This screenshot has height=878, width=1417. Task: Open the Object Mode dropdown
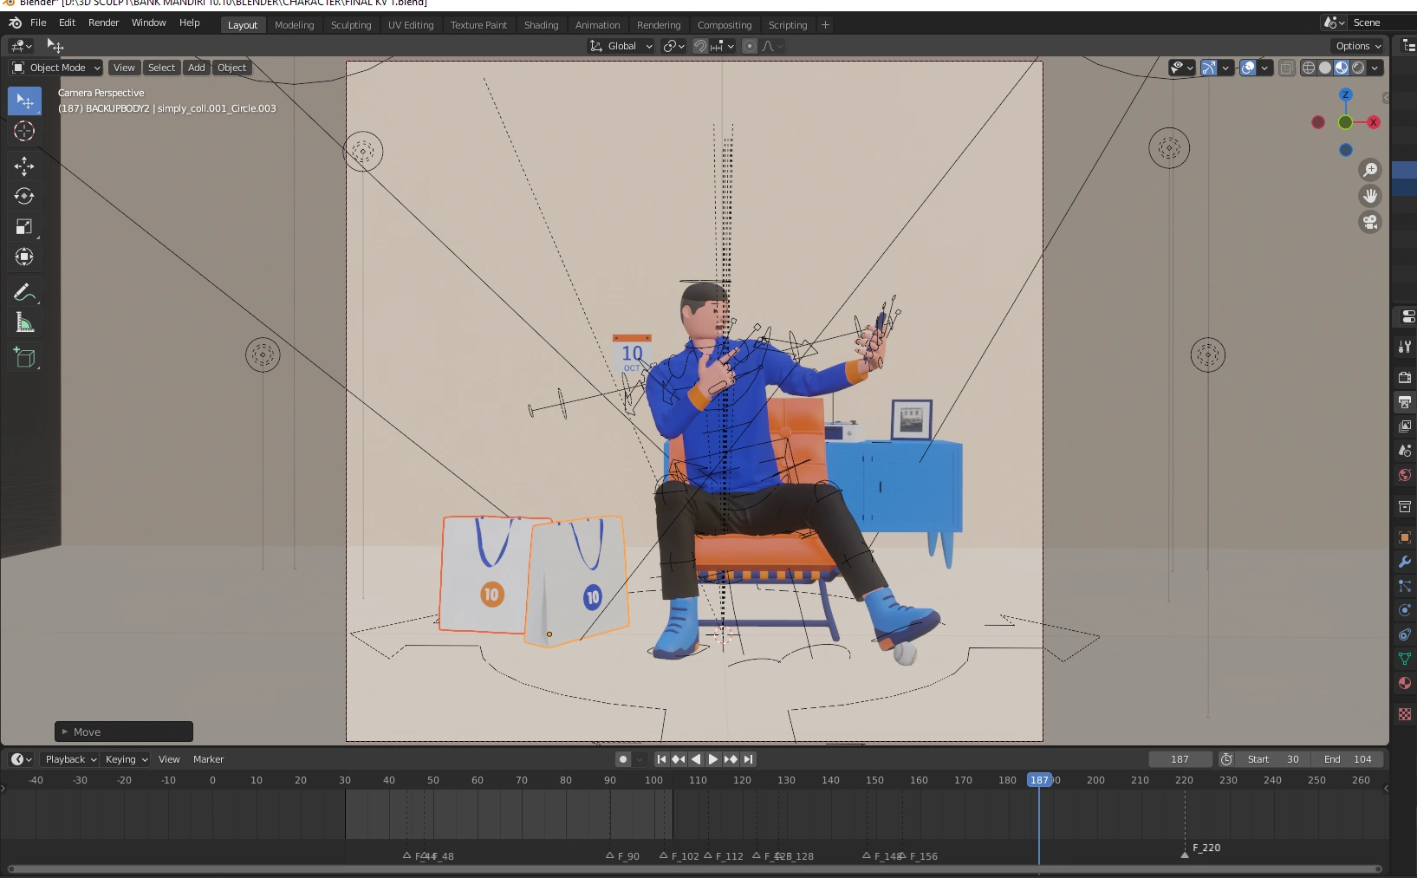pyautogui.click(x=56, y=68)
